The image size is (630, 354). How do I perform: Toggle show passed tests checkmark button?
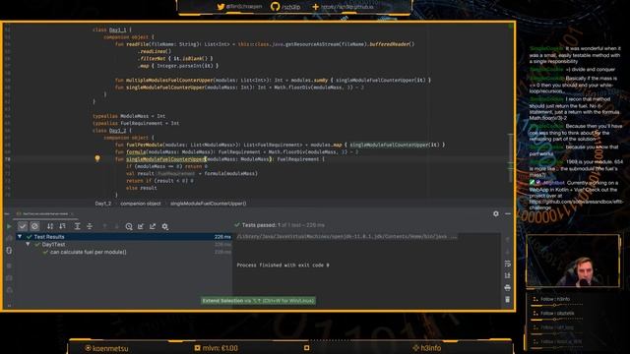(x=23, y=226)
